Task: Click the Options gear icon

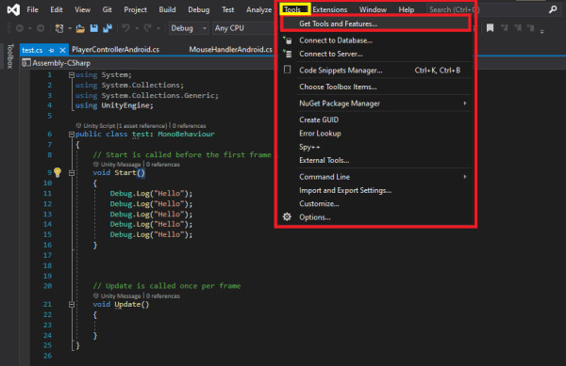Action: (287, 217)
